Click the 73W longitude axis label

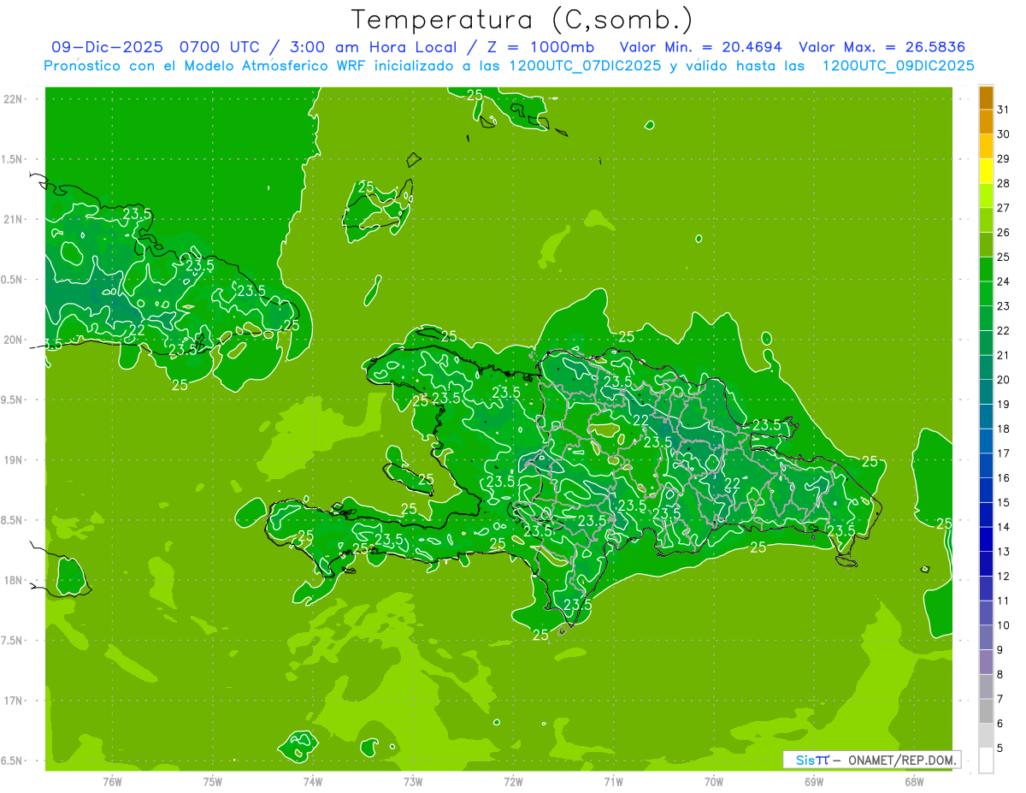click(413, 781)
